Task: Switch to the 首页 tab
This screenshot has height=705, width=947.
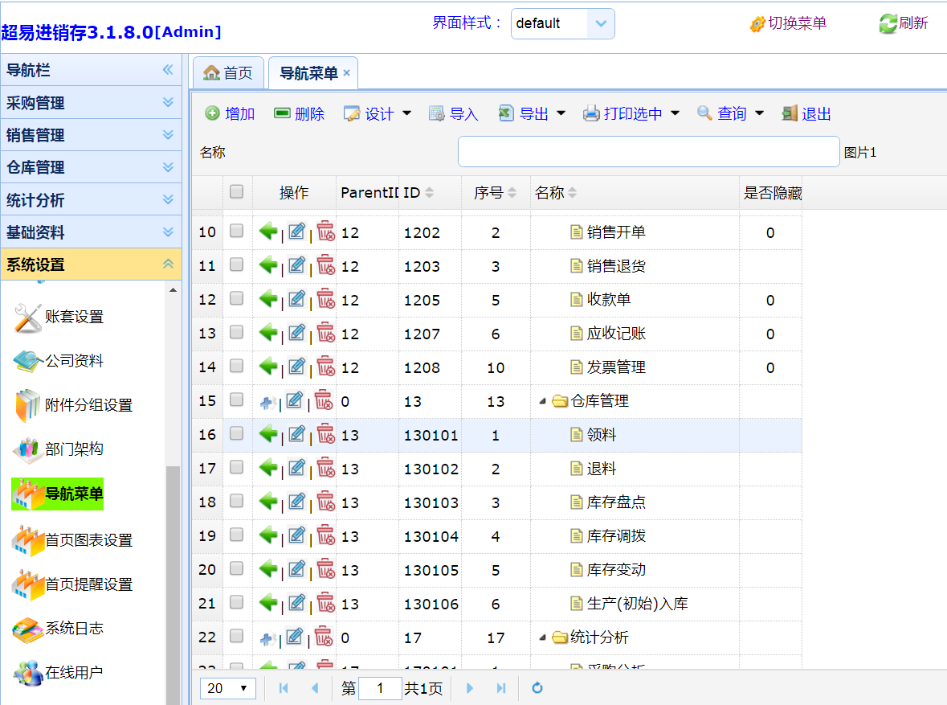Action: point(228,73)
